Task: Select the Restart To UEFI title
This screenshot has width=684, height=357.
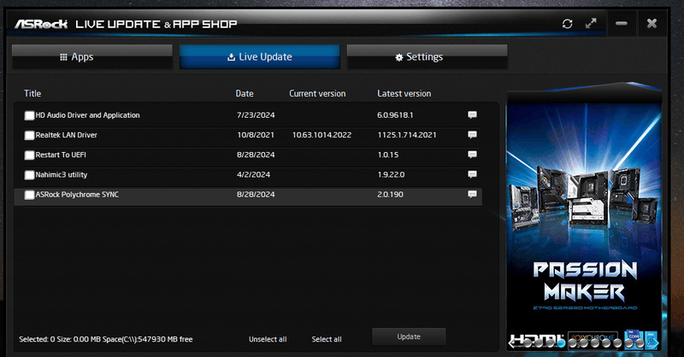Action: tap(61, 155)
